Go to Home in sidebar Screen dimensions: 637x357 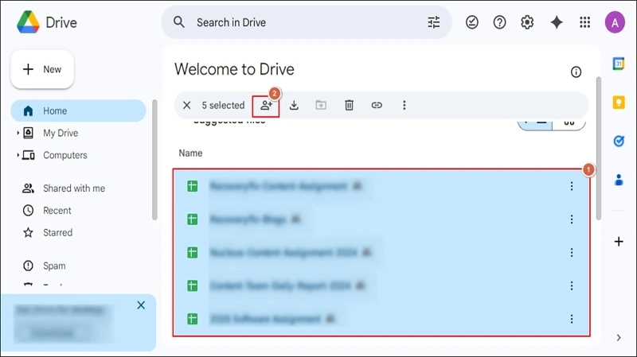pyautogui.click(x=78, y=111)
